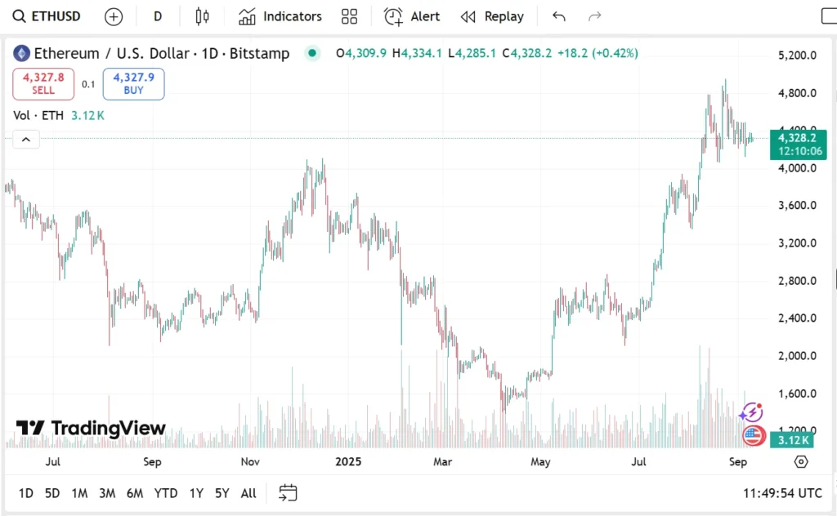Image resolution: width=837 pixels, height=516 pixels.
Task: Click the compare plus icon
Action: click(113, 16)
